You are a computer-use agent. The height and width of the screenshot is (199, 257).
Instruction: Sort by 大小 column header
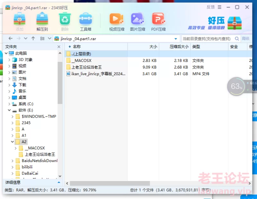[x=143, y=47]
